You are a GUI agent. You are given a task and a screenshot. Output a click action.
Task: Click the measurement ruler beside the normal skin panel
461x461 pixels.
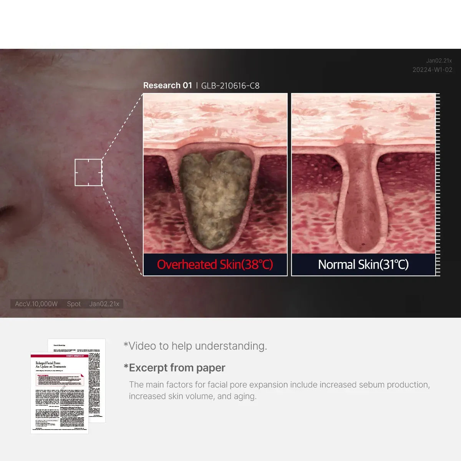tap(438, 184)
